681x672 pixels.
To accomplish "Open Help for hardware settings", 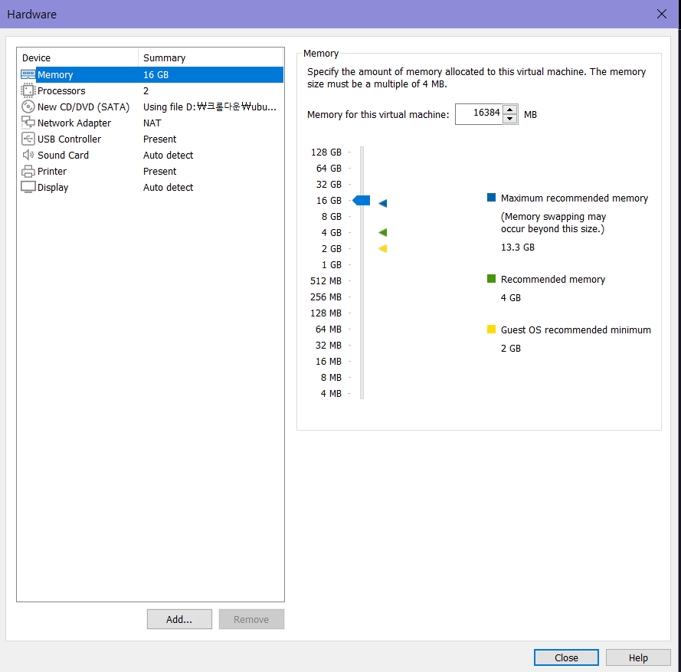I will point(638,657).
